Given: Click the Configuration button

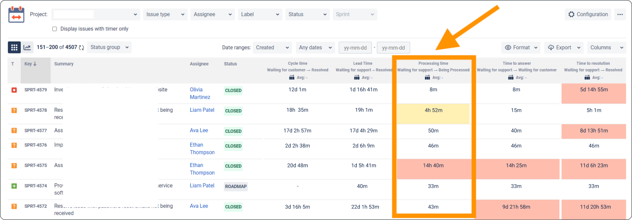Looking at the screenshot, I should pos(588,14).
